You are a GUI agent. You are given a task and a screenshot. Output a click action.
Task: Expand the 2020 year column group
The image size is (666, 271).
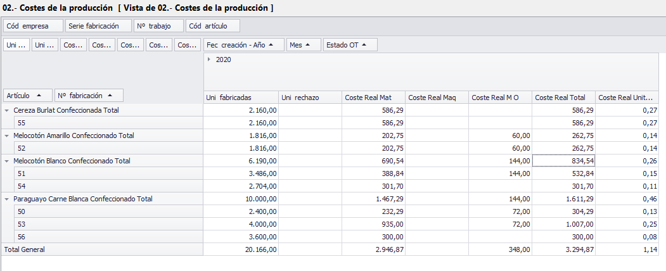209,59
